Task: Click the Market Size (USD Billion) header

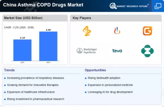Action: tap(35, 18)
